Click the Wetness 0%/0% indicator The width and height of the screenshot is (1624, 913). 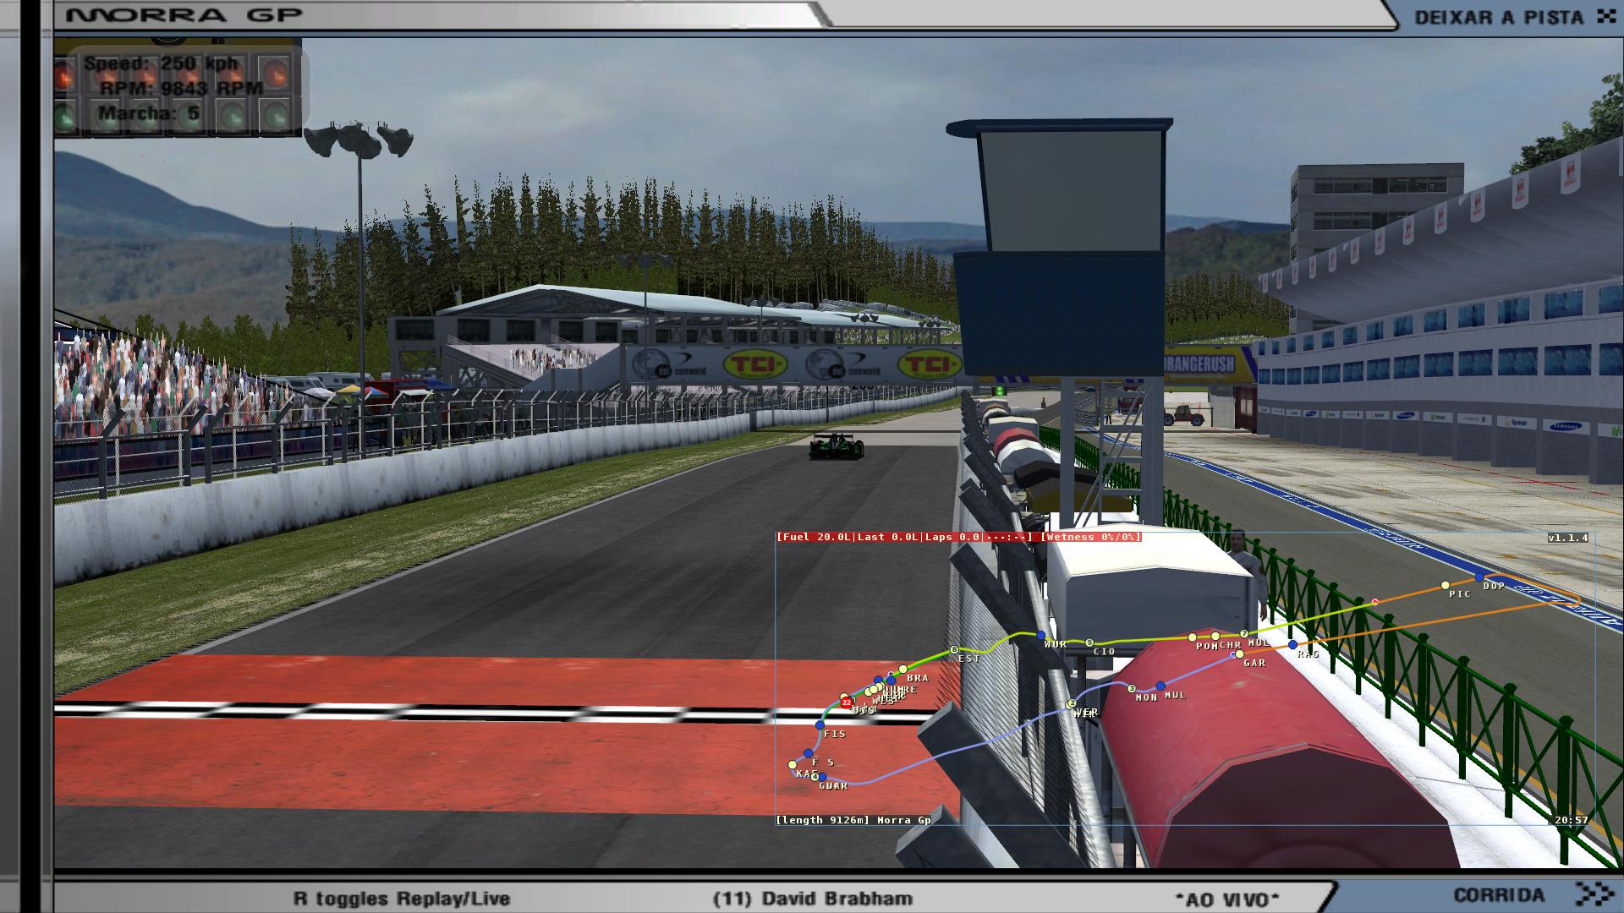[1091, 537]
